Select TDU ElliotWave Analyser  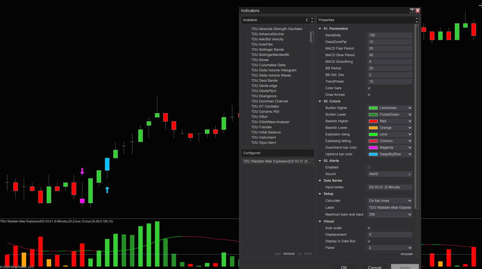coord(270,122)
